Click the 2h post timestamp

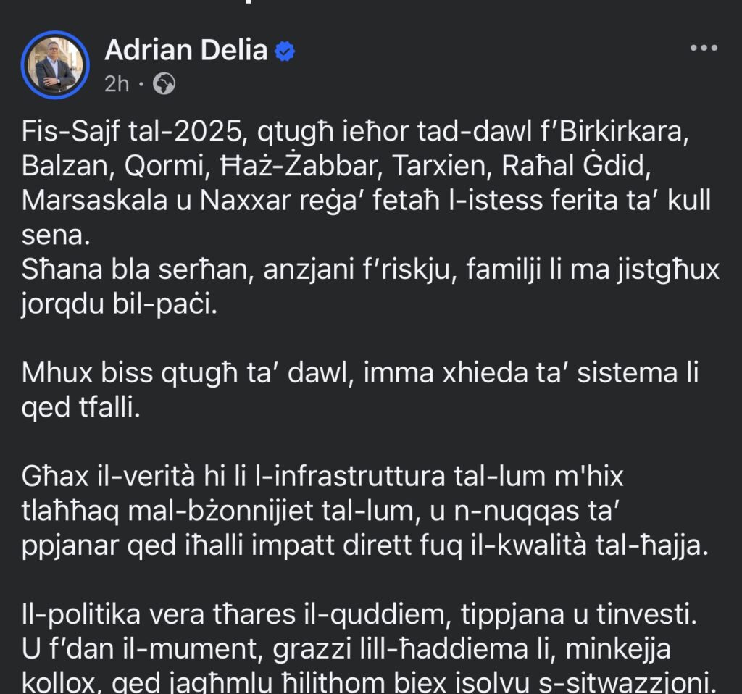117,84
